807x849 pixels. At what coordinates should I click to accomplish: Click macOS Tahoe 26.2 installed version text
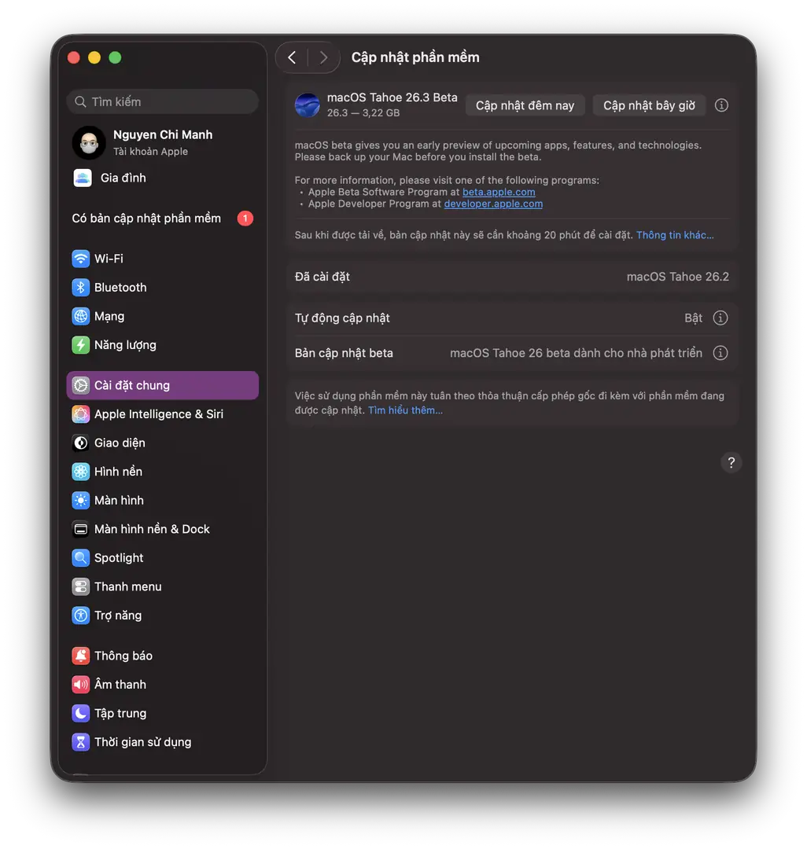677,277
